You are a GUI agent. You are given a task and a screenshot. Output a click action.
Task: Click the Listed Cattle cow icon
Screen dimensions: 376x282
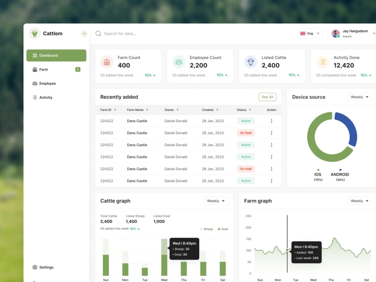coord(250,62)
